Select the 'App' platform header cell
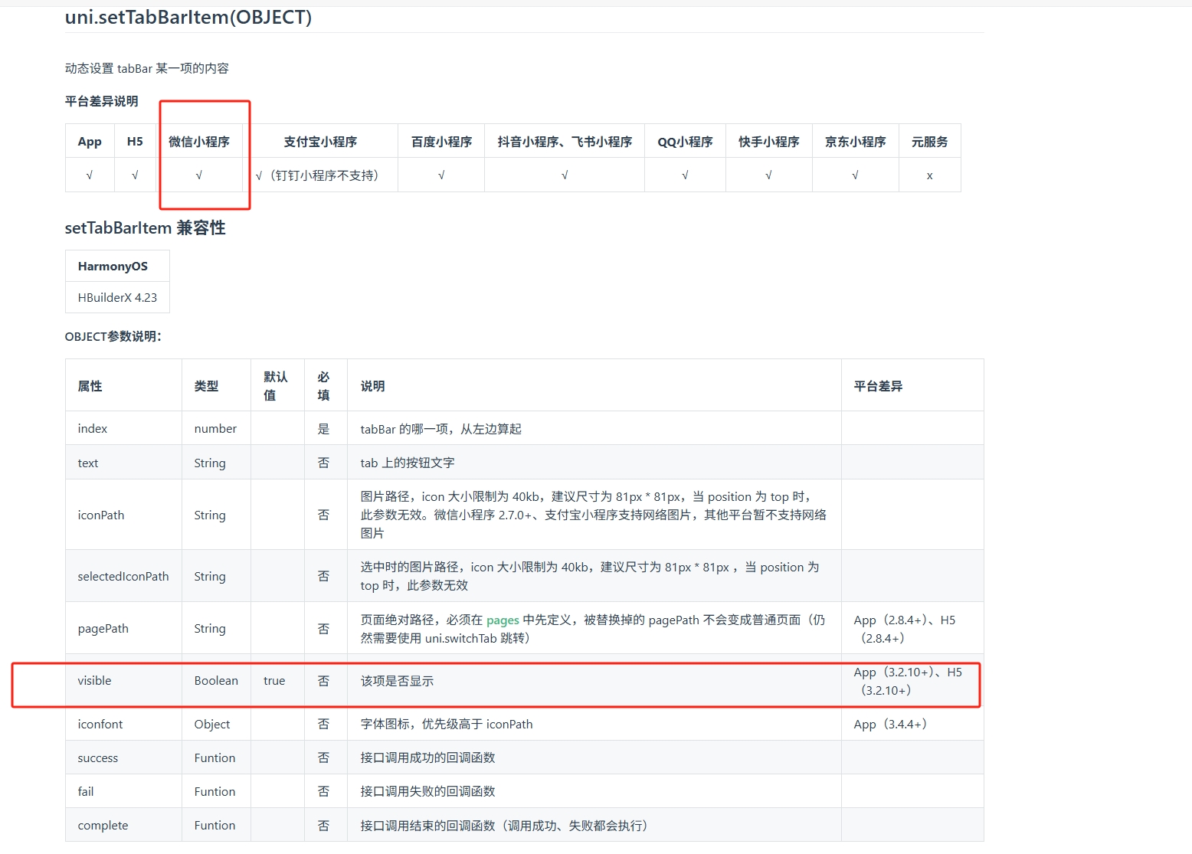1192x854 pixels. click(90, 142)
